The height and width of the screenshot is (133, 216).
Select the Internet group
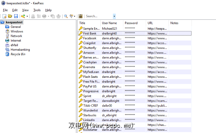(16, 41)
